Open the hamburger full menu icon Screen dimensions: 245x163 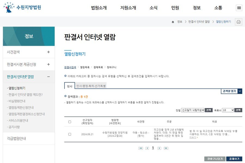239,8
